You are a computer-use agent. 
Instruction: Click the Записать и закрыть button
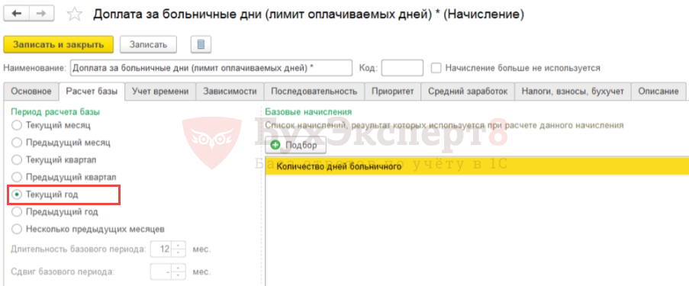pos(59,44)
